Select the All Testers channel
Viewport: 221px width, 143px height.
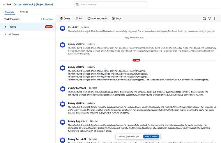pyautogui.click(x=28, y=35)
